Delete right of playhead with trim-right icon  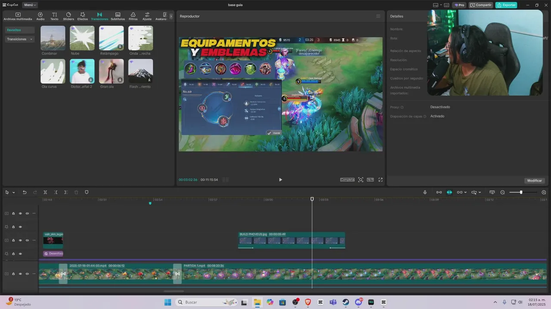pyautogui.click(x=66, y=192)
